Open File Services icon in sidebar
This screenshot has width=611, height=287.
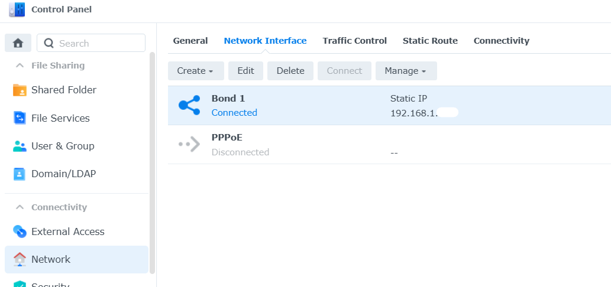[20, 118]
